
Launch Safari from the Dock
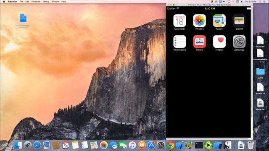click(x=37, y=145)
